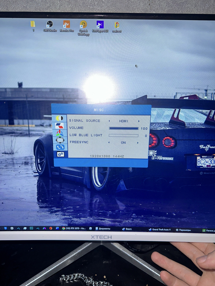The height and width of the screenshot is (286, 215).
Task: Select the Low Blue Light menu row
Action: coord(108,135)
